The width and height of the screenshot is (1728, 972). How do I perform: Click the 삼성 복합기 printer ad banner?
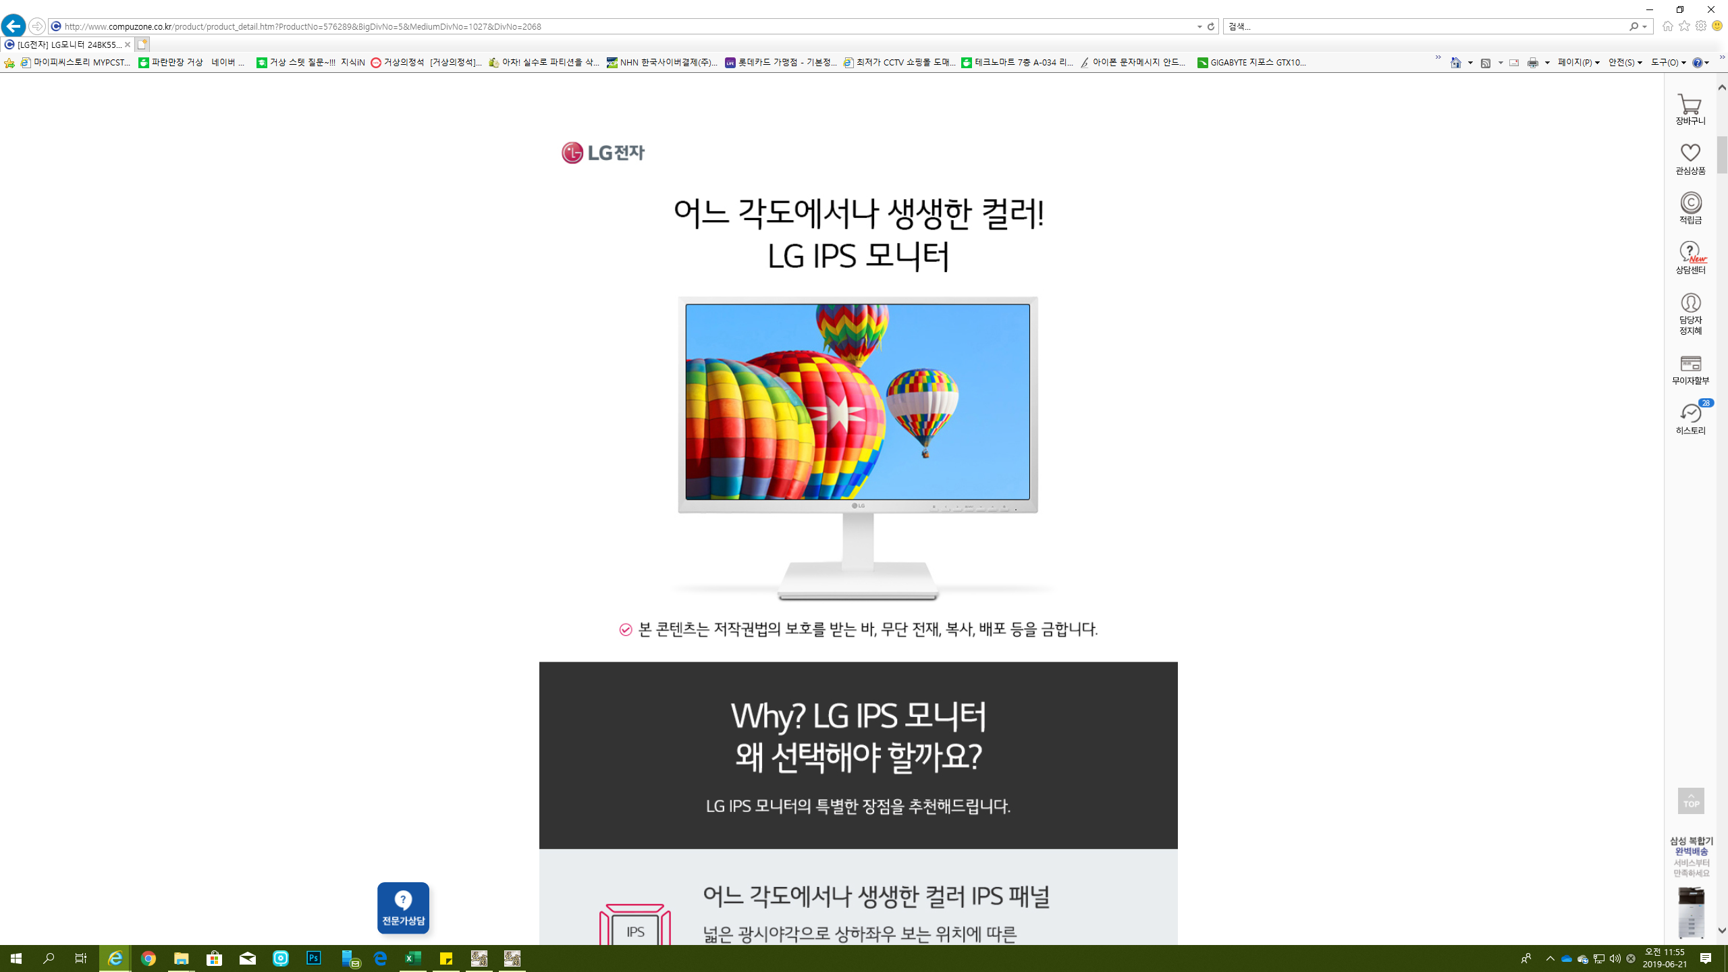[1691, 888]
